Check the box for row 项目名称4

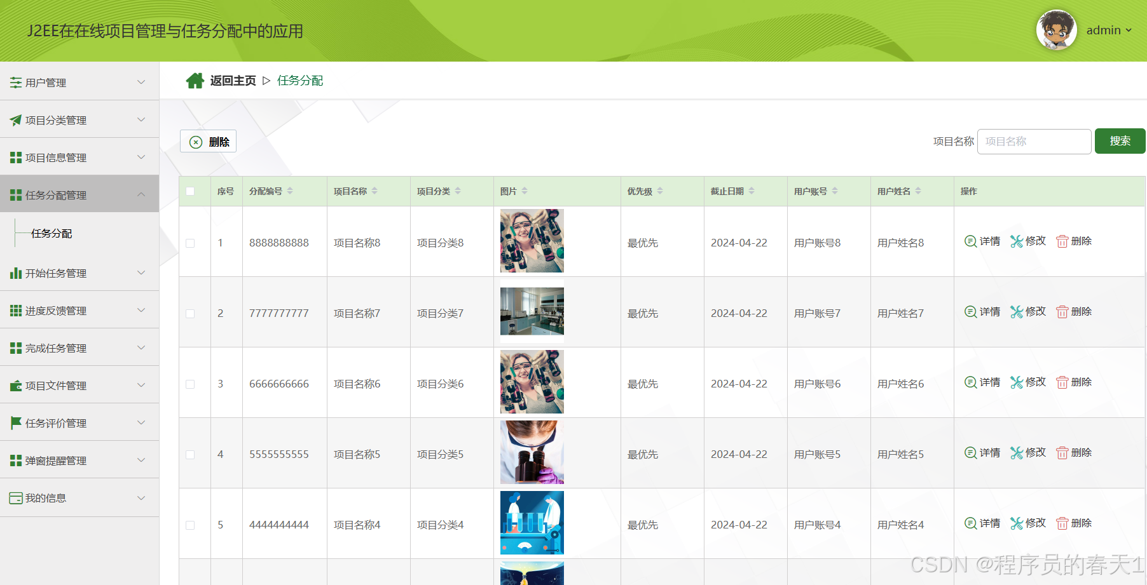click(x=190, y=525)
